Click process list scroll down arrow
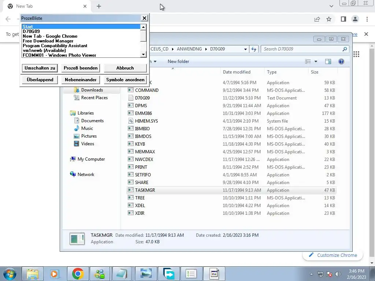This screenshot has height=281, width=375. pyautogui.click(x=143, y=55)
